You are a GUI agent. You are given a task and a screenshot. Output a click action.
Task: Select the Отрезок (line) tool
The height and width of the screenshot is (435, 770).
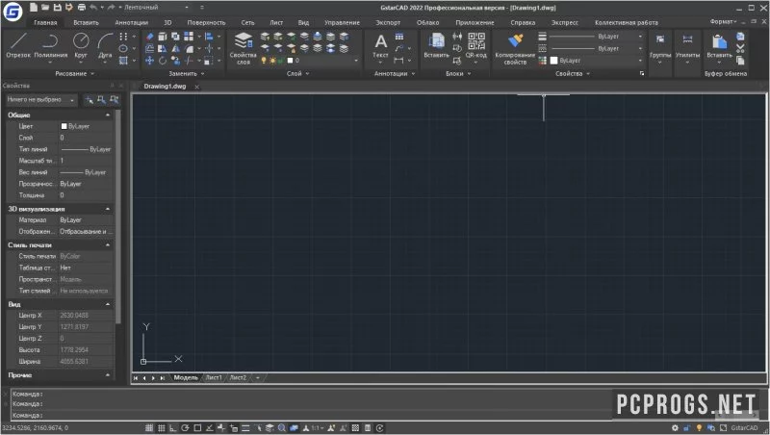(18, 45)
